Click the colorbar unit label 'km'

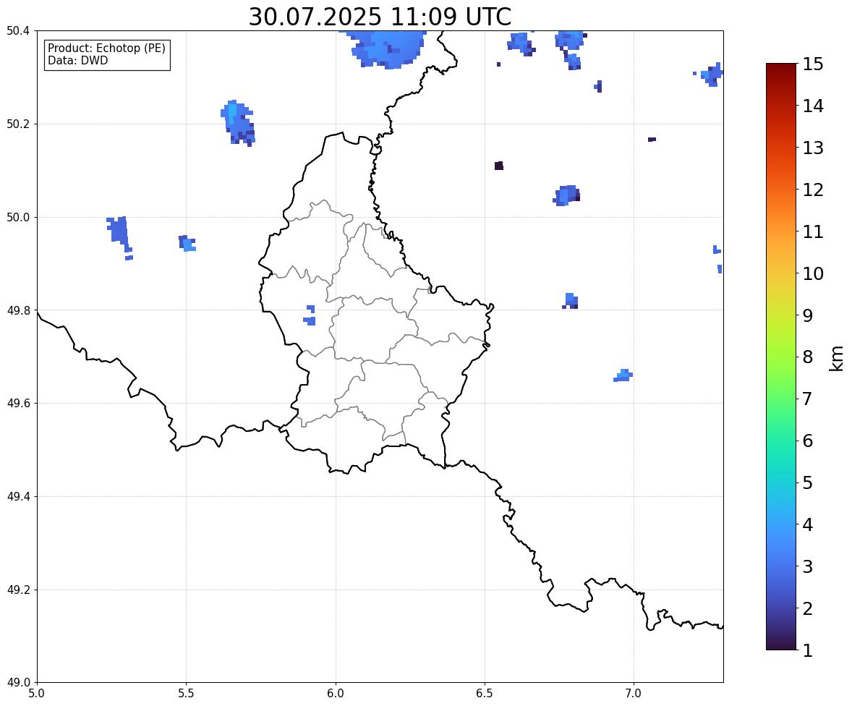[x=836, y=359]
